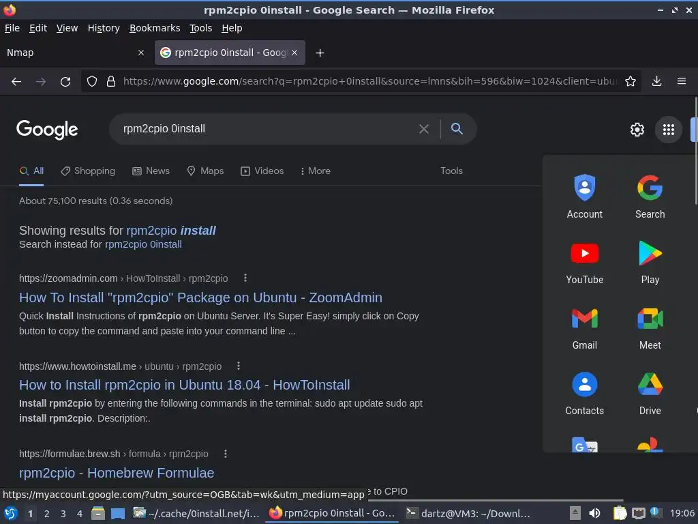The image size is (698, 524).
Task: Open the History menu
Action: (x=104, y=28)
